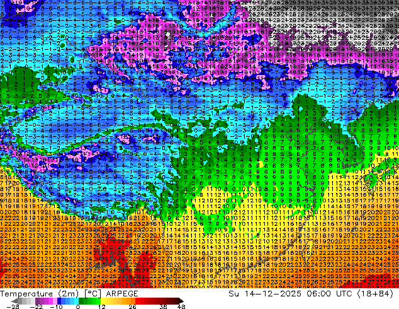Click the "ARPEGE" model name
The height and width of the screenshot is (309, 399).
[x=122, y=294]
